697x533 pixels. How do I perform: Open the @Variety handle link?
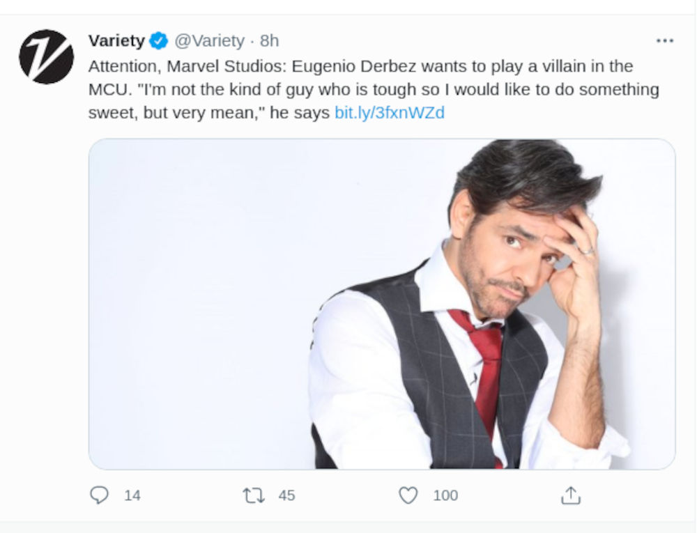point(209,41)
